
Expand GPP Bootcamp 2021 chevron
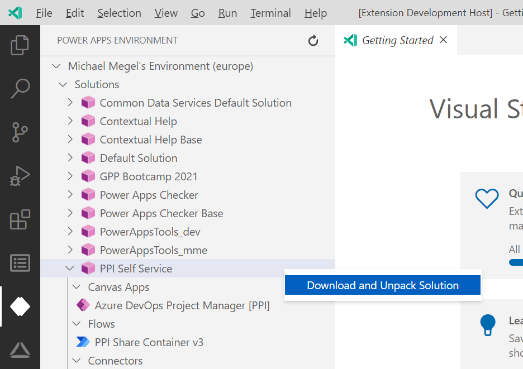[x=70, y=176]
